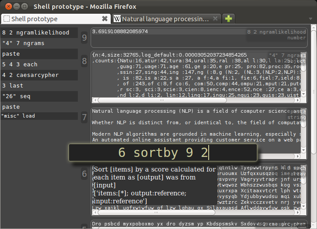Click the Wikipedia favicon on the second tab

[117, 19]
